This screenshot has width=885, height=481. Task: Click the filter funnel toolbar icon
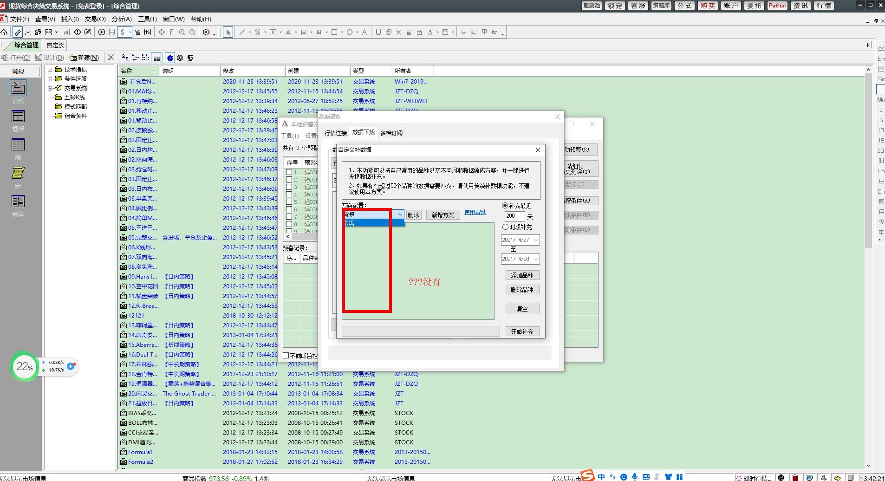pos(137,32)
